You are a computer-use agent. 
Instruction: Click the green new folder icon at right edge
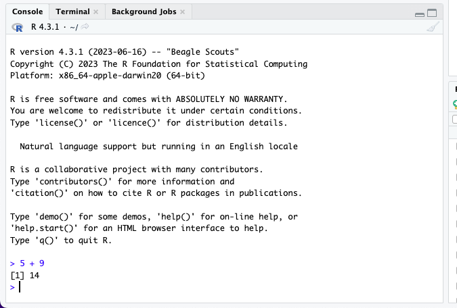(455, 104)
